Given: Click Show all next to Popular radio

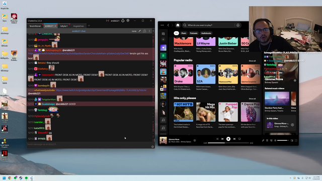Looking at the screenshot, I should click(x=252, y=61).
